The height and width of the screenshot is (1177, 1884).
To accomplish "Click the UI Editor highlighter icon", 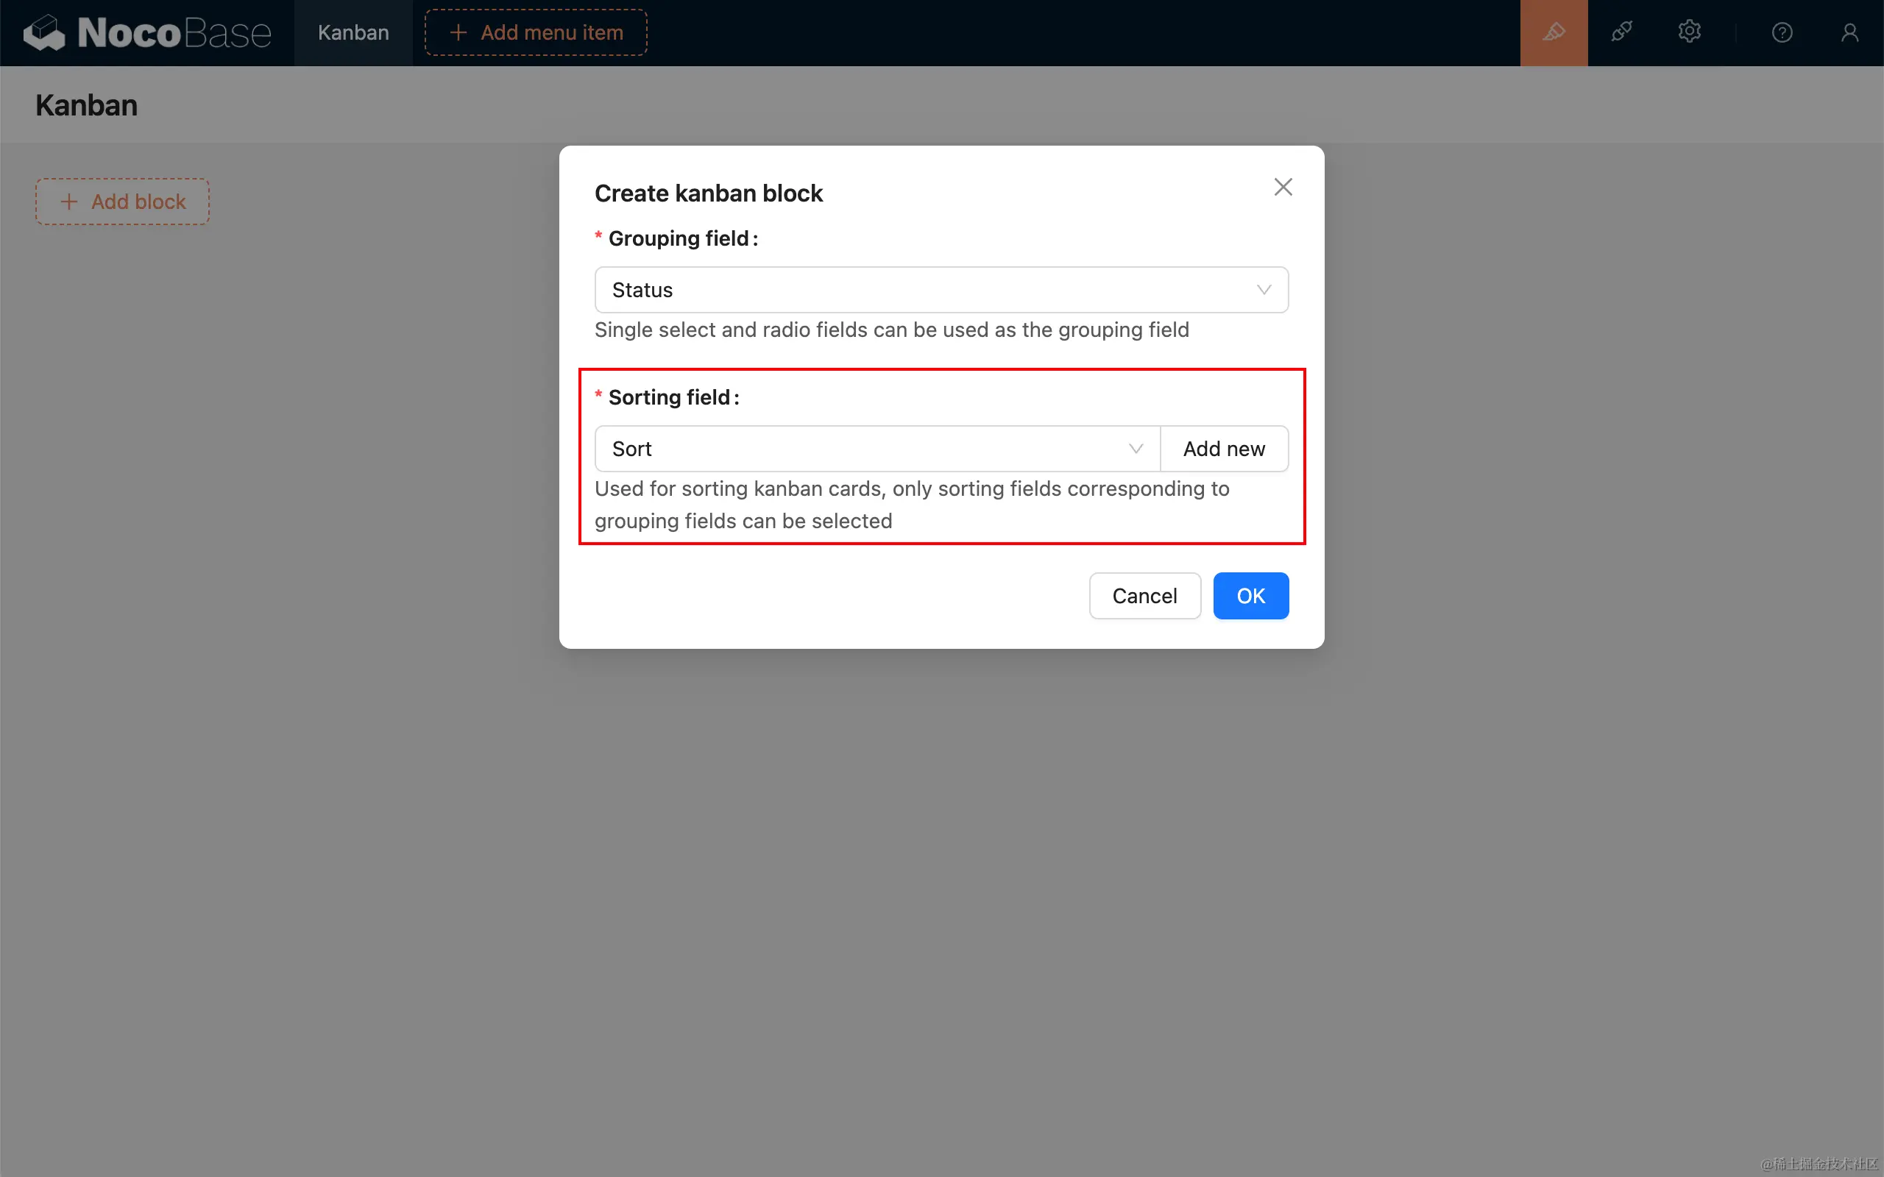I will pos(1553,32).
